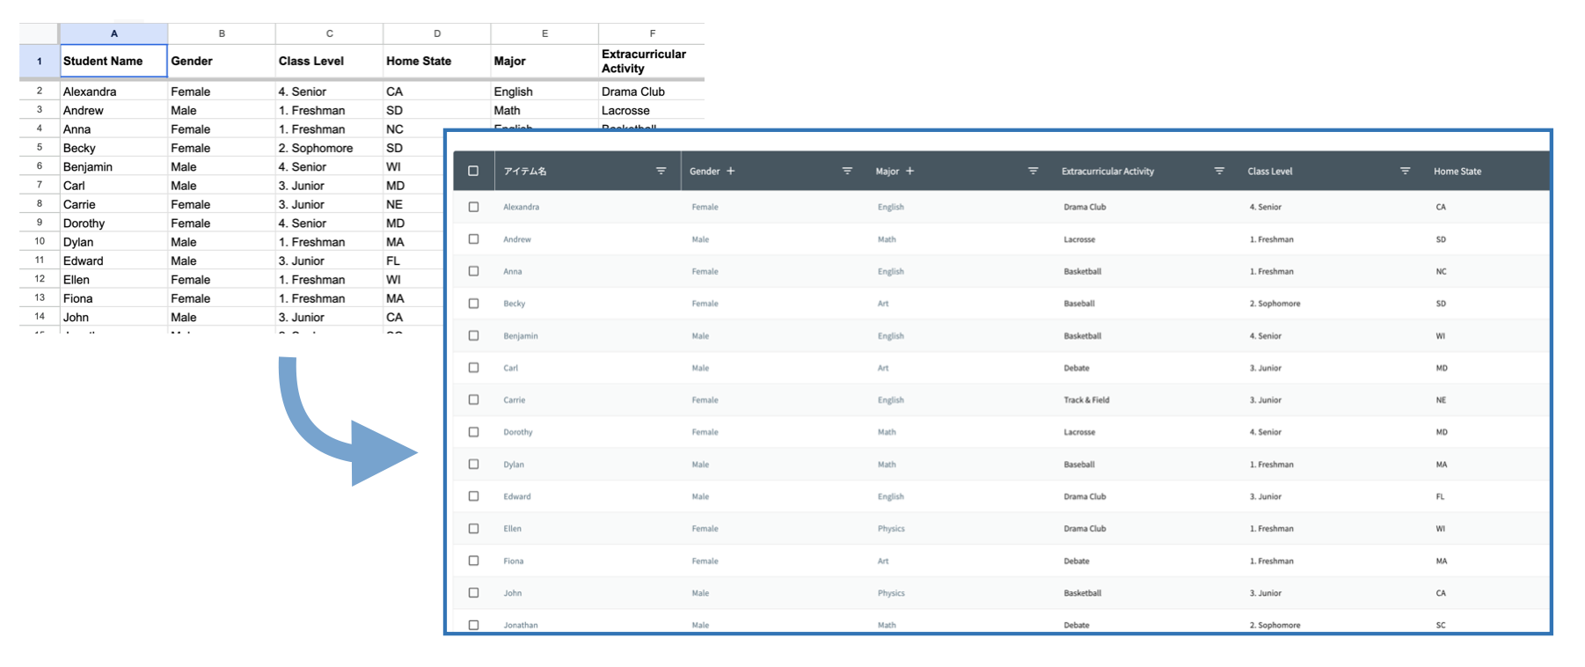Check the box for Benjamin row
The width and height of the screenshot is (1585, 667).
(473, 335)
